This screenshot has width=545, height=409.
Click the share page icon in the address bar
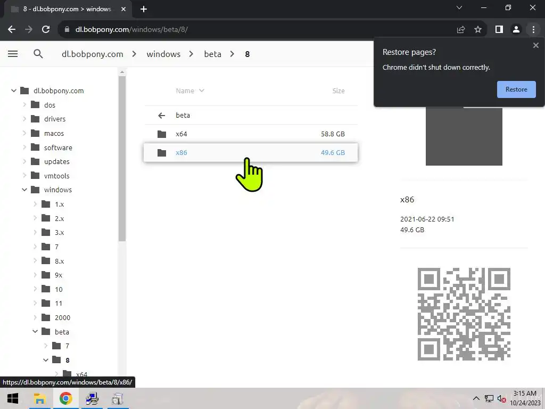pyautogui.click(x=461, y=30)
